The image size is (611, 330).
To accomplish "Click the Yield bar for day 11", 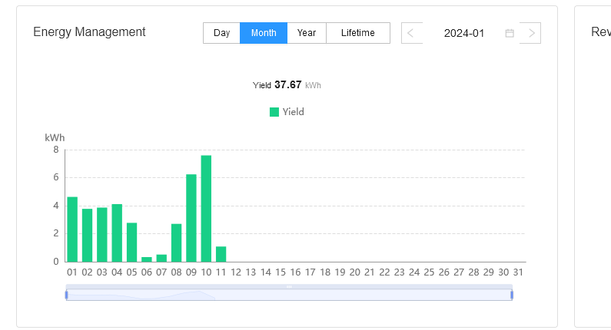I will tap(221, 254).
